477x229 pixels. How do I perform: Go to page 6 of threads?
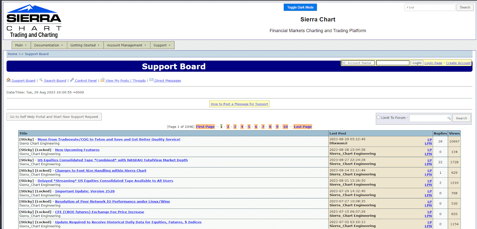point(256,127)
